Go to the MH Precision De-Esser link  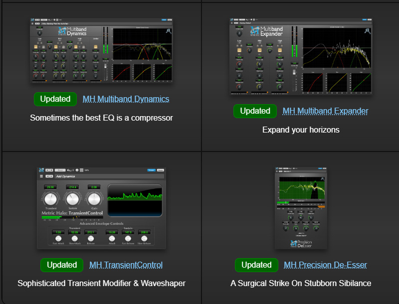click(x=325, y=265)
